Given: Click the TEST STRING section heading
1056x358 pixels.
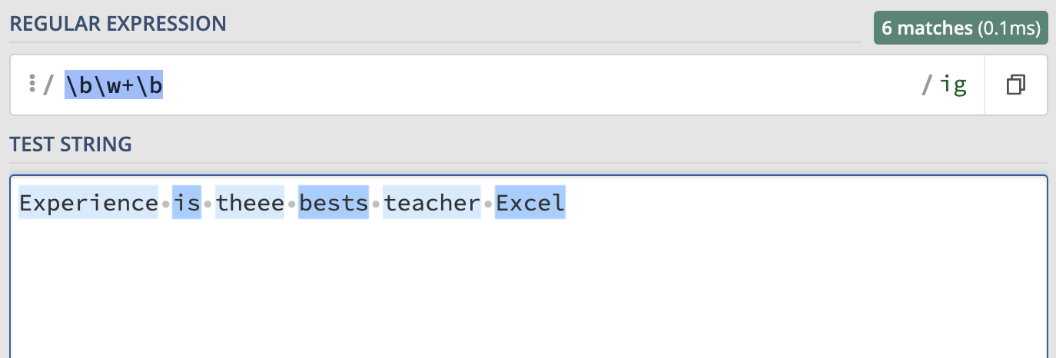Looking at the screenshot, I should point(71,144).
